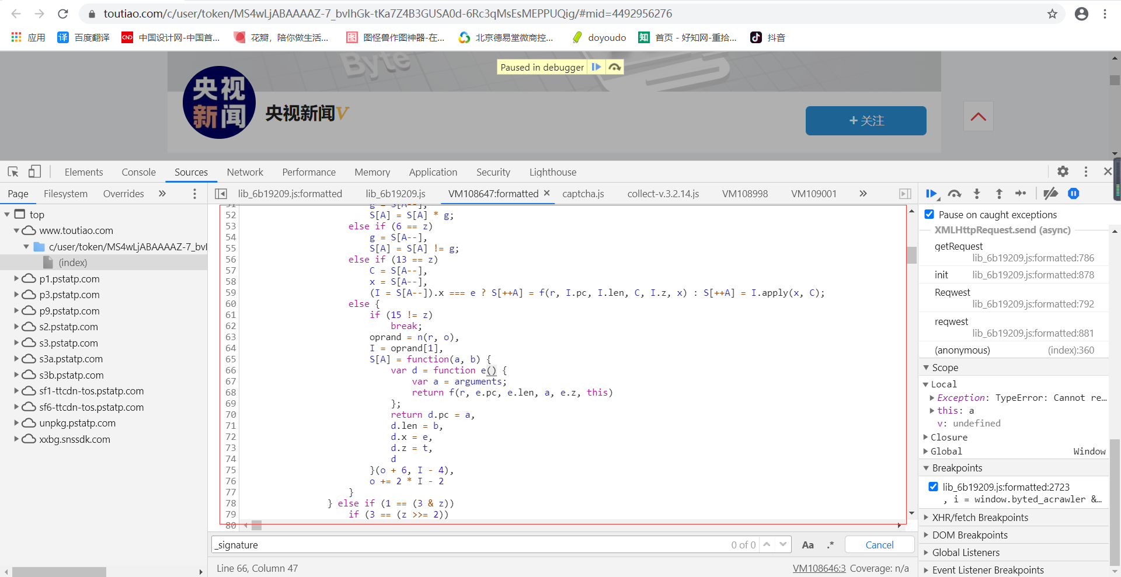
Task: Click the +关注 follow button
Action: [x=866, y=121]
